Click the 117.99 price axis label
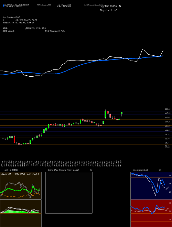172x227 pixels. click(168, 113)
